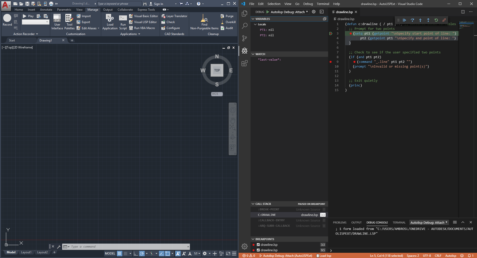Click the AutoCAD Open folder icon
The width and height of the screenshot is (477, 258).
pos(21,4)
